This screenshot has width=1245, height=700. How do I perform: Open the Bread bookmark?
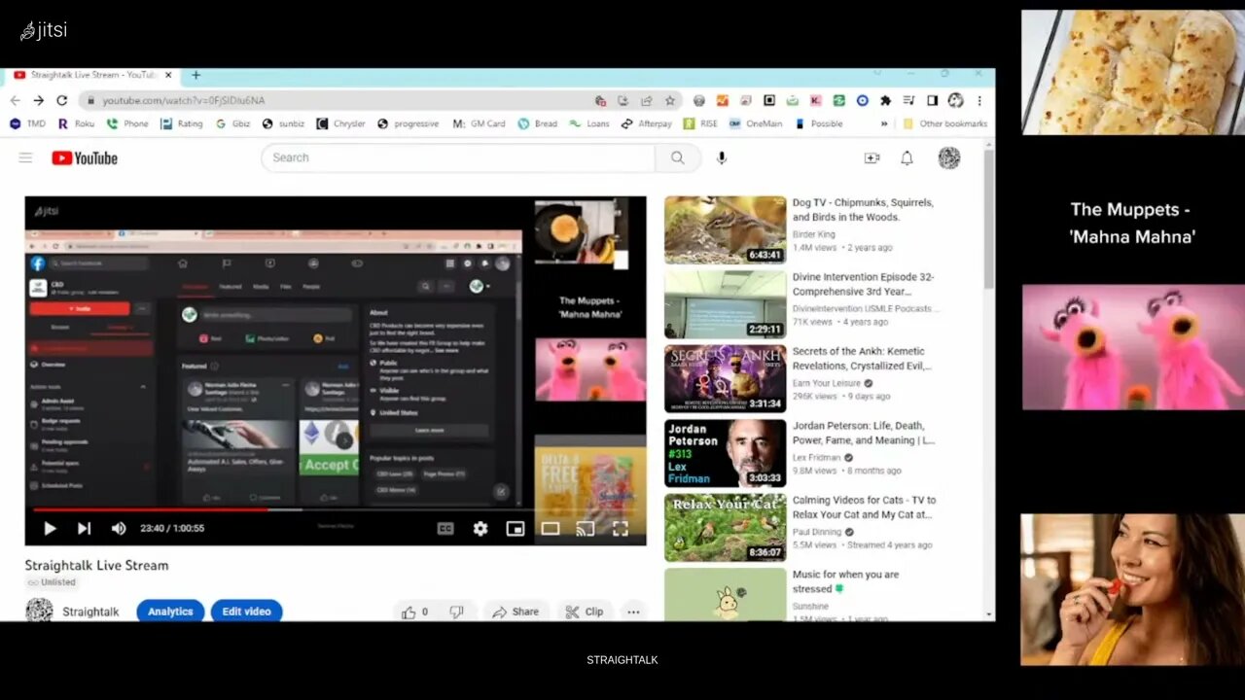pyautogui.click(x=538, y=123)
